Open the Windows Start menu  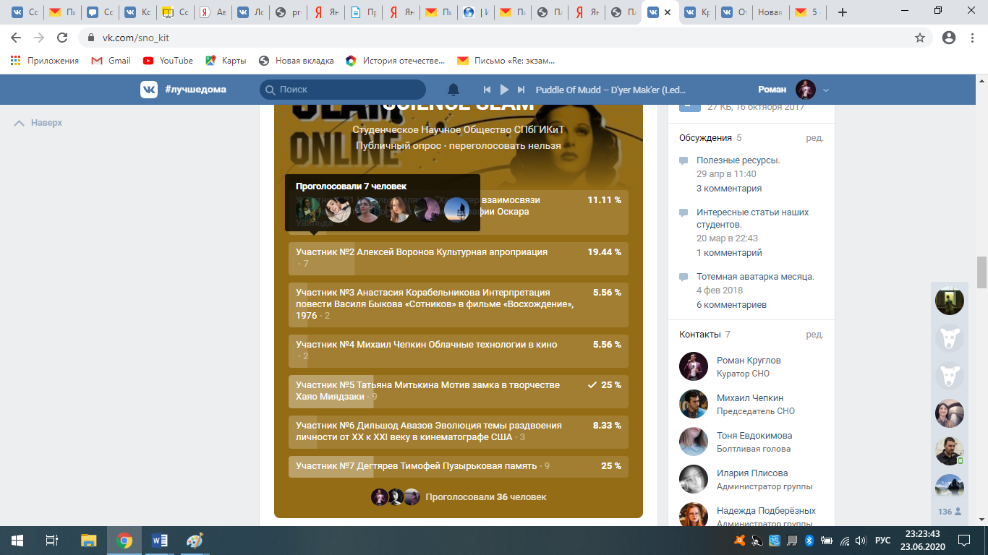[x=17, y=541]
